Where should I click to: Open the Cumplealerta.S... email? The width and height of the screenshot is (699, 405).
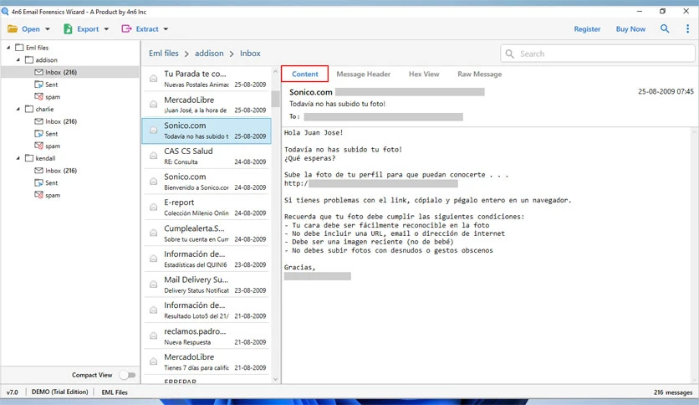(x=207, y=233)
